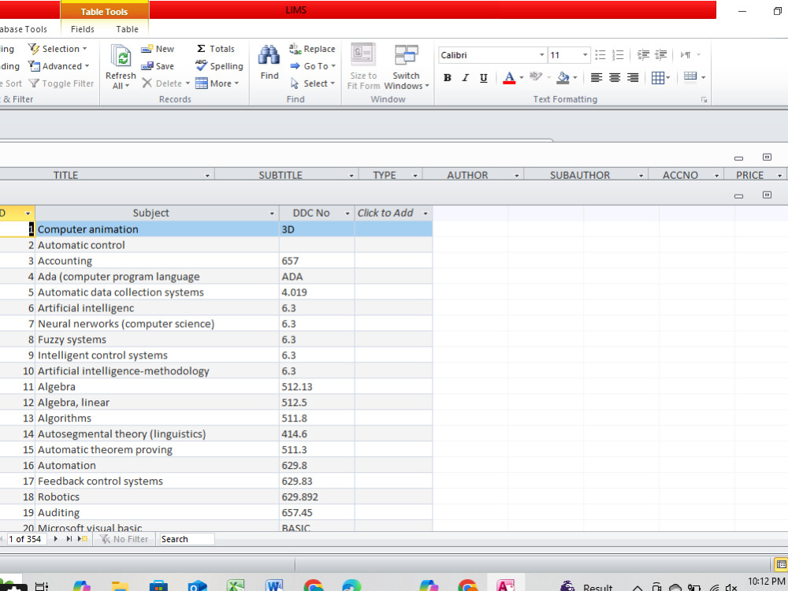
Task: Toggle Italic formatting
Action: click(x=466, y=78)
